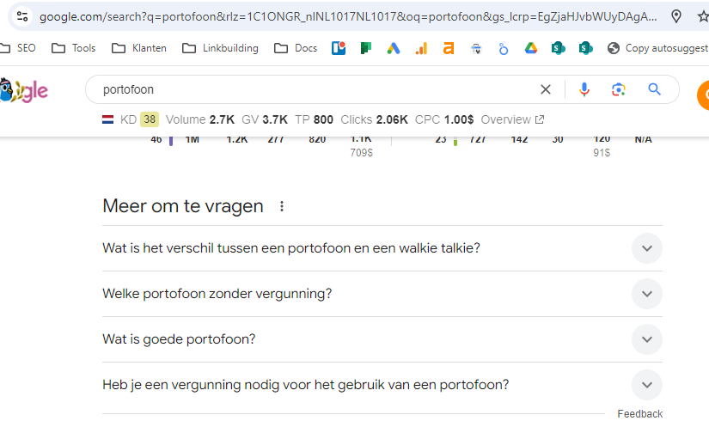Click the blue magnifier search icon
This screenshot has width=709, height=433.
coord(654,89)
